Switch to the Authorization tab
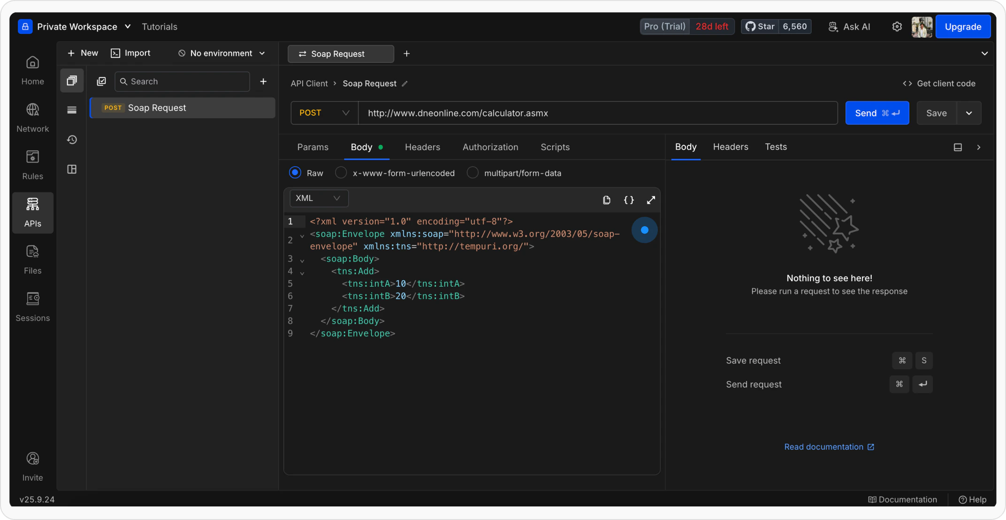The width and height of the screenshot is (1006, 520). pyautogui.click(x=490, y=147)
